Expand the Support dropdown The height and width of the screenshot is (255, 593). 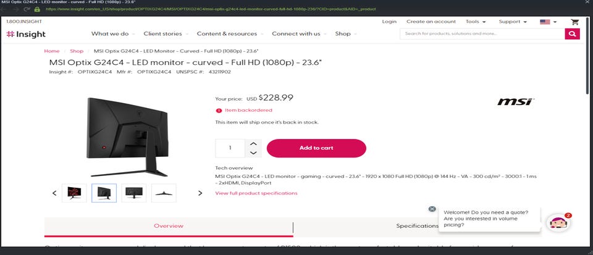pyautogui.click(x=512, y=22)
